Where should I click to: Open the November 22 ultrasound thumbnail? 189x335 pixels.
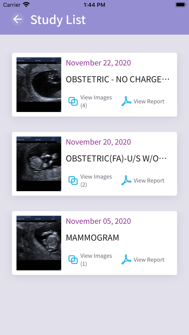[x=39, y=85]
